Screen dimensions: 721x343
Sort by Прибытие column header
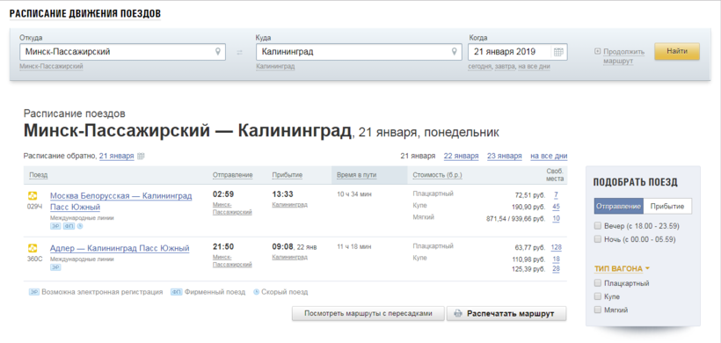pos(287,175)
